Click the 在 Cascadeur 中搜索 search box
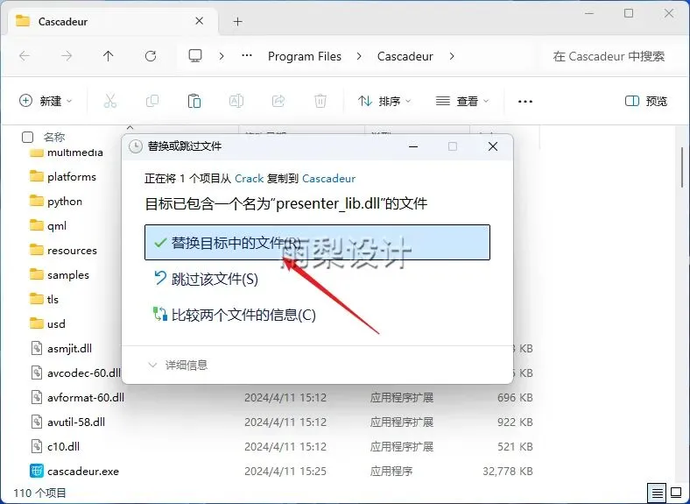The height and width of the screenshot is (504, 690). 609,56
